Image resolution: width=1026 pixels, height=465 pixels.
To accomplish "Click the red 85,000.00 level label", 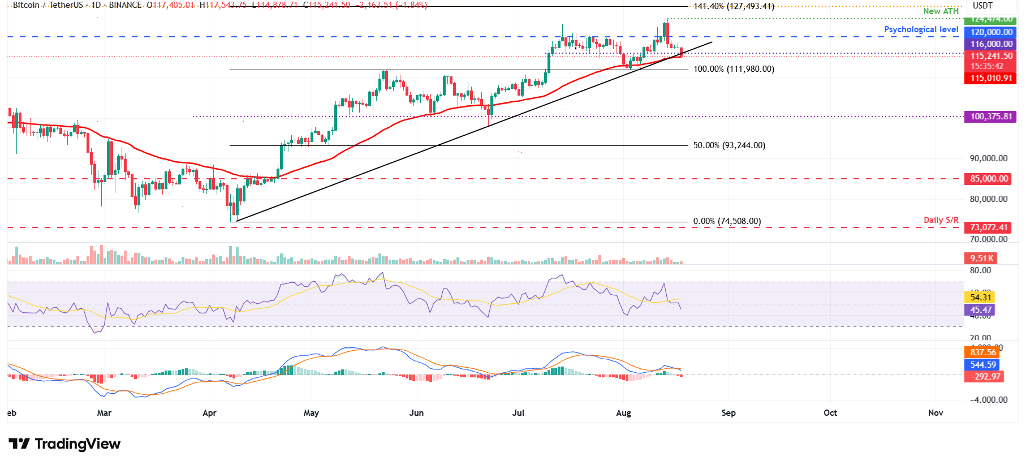I will pos(988,179).
